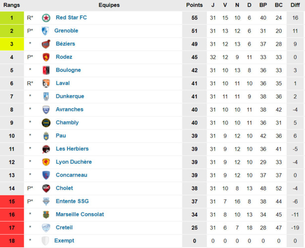Click the Marseille Consolat crest
305x248 pixels.
(46, 214)
